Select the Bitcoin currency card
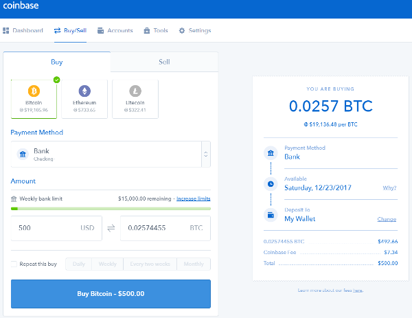 [34, 99]
